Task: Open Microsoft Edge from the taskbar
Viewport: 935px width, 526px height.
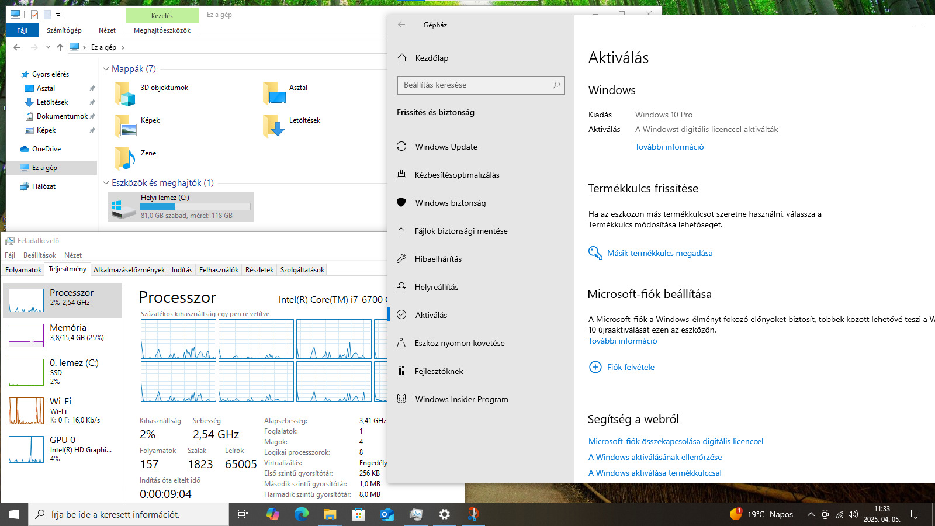Action: pos(302,514)
